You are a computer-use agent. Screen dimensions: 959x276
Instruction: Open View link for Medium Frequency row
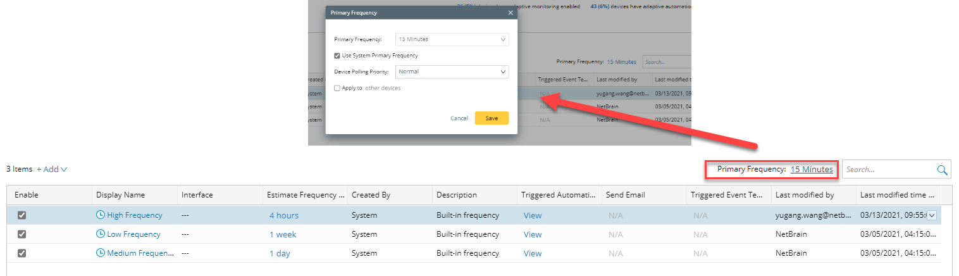pyautogui.click(x=533, y=253)
